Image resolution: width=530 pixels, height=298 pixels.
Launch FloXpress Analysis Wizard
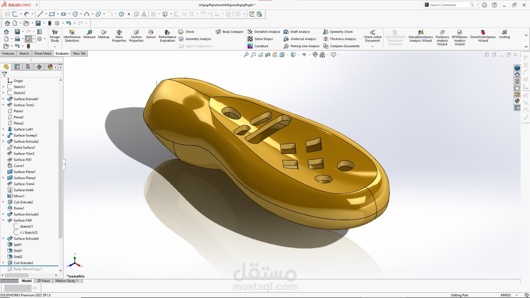click(442, 38)
